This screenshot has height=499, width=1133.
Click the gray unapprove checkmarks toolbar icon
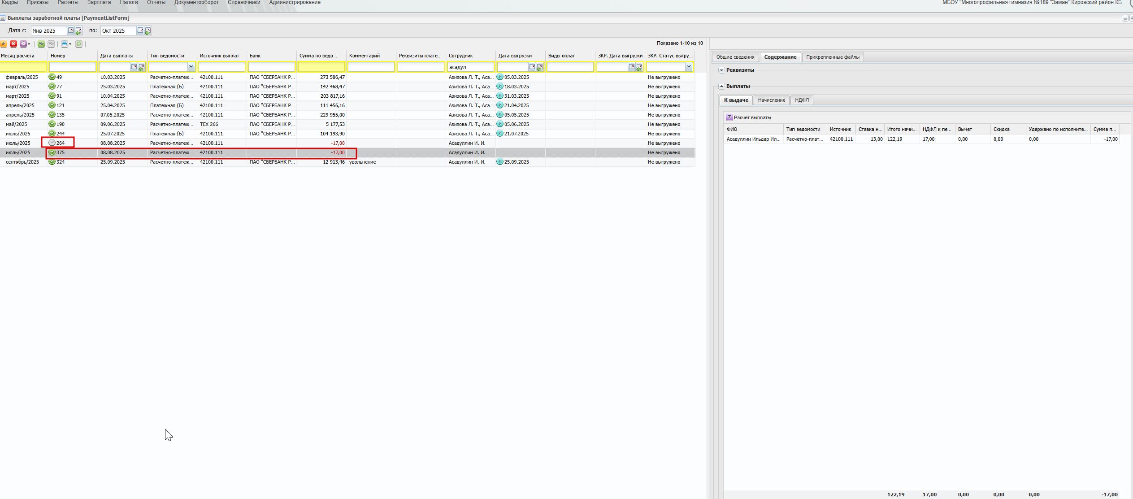point(51,43)
